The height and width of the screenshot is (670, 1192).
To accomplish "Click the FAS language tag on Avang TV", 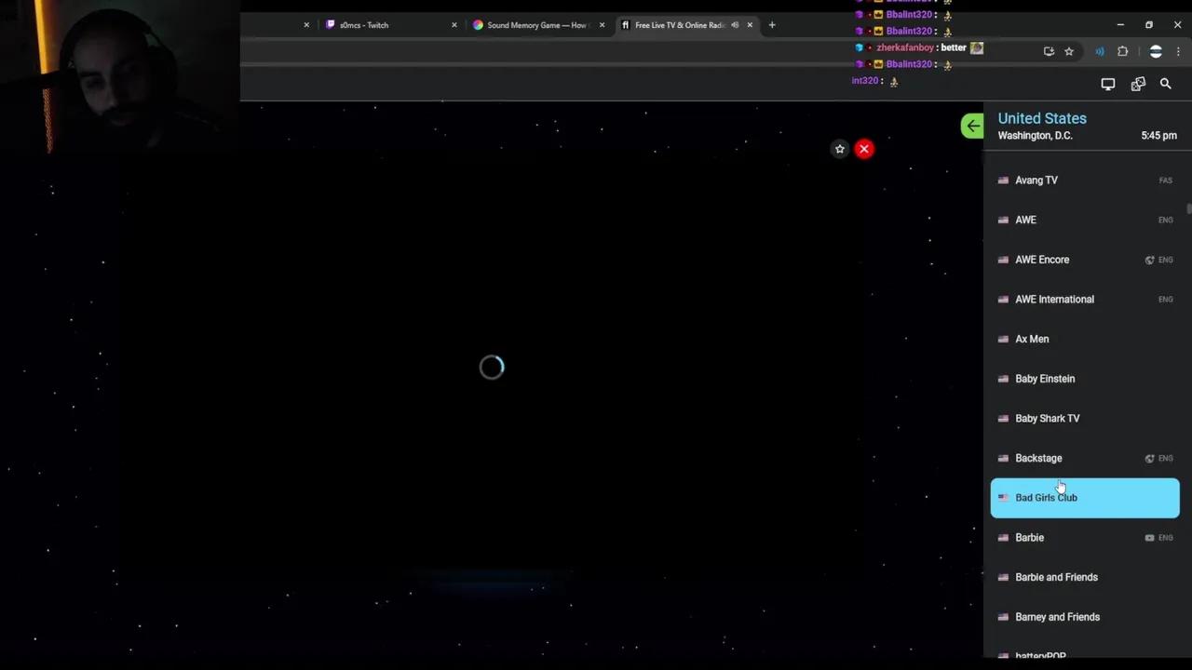I will click(x=1165, y=181).
